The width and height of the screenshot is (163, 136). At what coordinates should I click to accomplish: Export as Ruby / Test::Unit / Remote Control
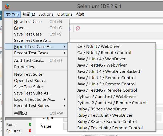click(x=112, y=128)
